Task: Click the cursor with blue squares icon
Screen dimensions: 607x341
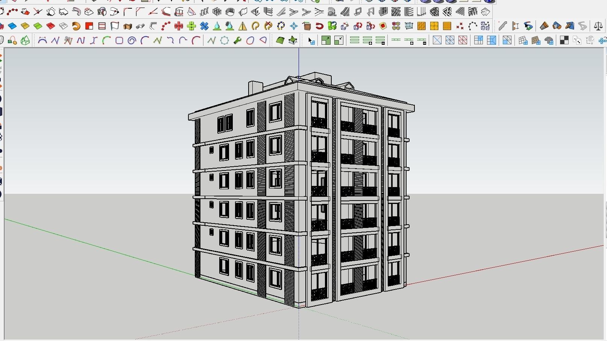Action: click(x=311, y=41)
